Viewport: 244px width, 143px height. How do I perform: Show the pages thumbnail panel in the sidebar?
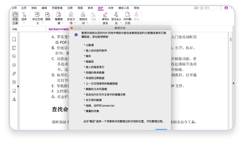pos(14,48)
